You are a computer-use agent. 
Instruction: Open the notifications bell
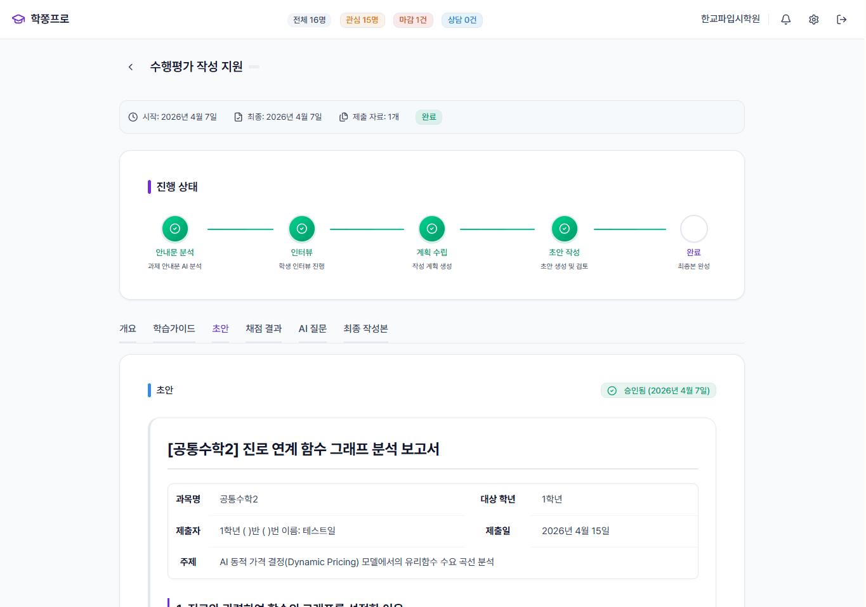coord(785,20)
